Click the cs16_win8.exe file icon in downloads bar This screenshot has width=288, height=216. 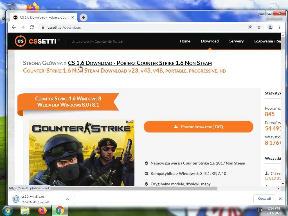(16, 199)
